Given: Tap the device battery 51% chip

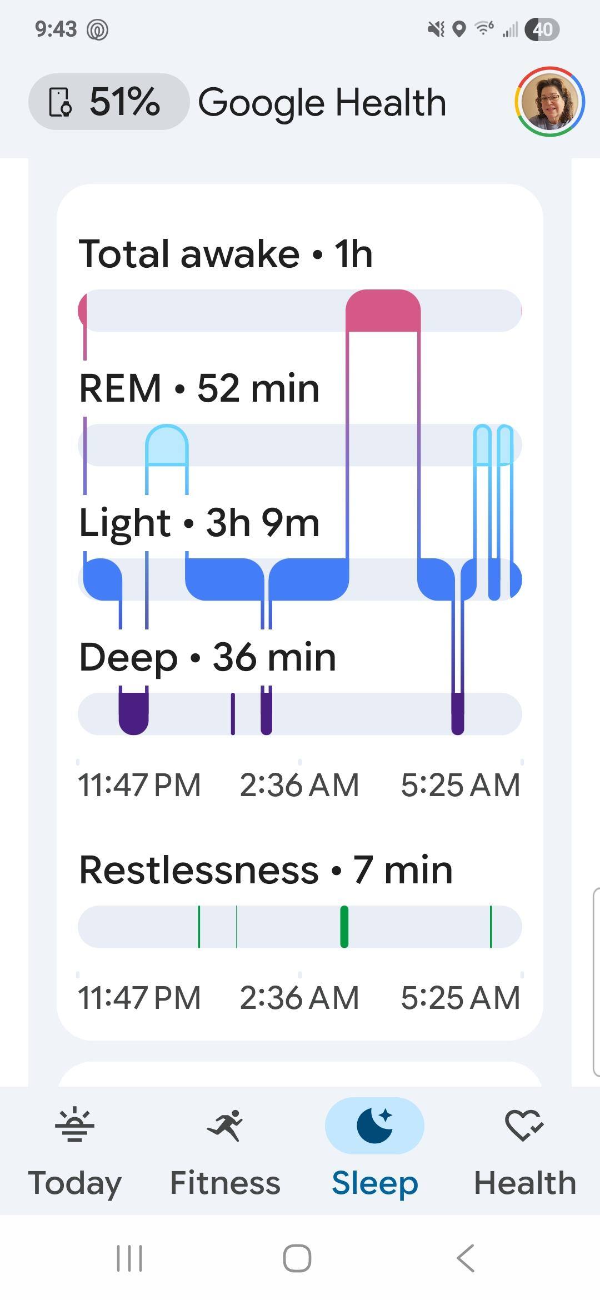Looking at the screenshot, I should point(108,102).
